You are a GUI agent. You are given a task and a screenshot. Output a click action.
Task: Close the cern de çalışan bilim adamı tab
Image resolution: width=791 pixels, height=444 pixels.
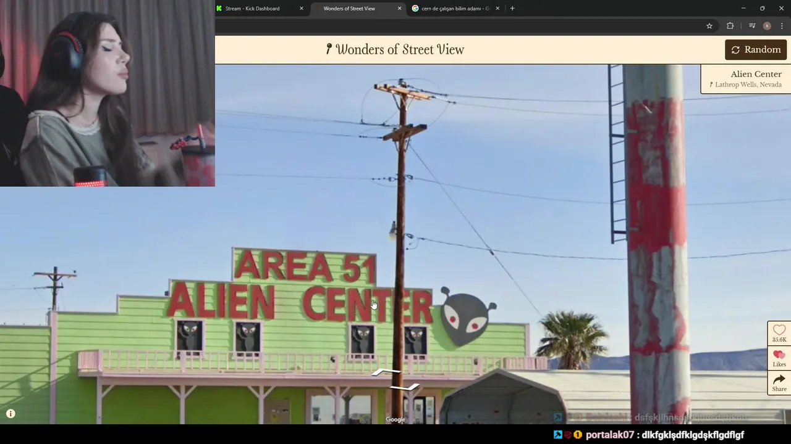click(497, 9)
